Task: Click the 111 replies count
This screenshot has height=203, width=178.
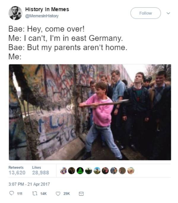Action: pos(20,194)
